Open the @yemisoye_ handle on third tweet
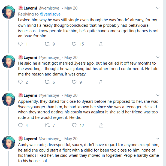The height and width of the screenshot is (166, 166). (x=50, y=95)
